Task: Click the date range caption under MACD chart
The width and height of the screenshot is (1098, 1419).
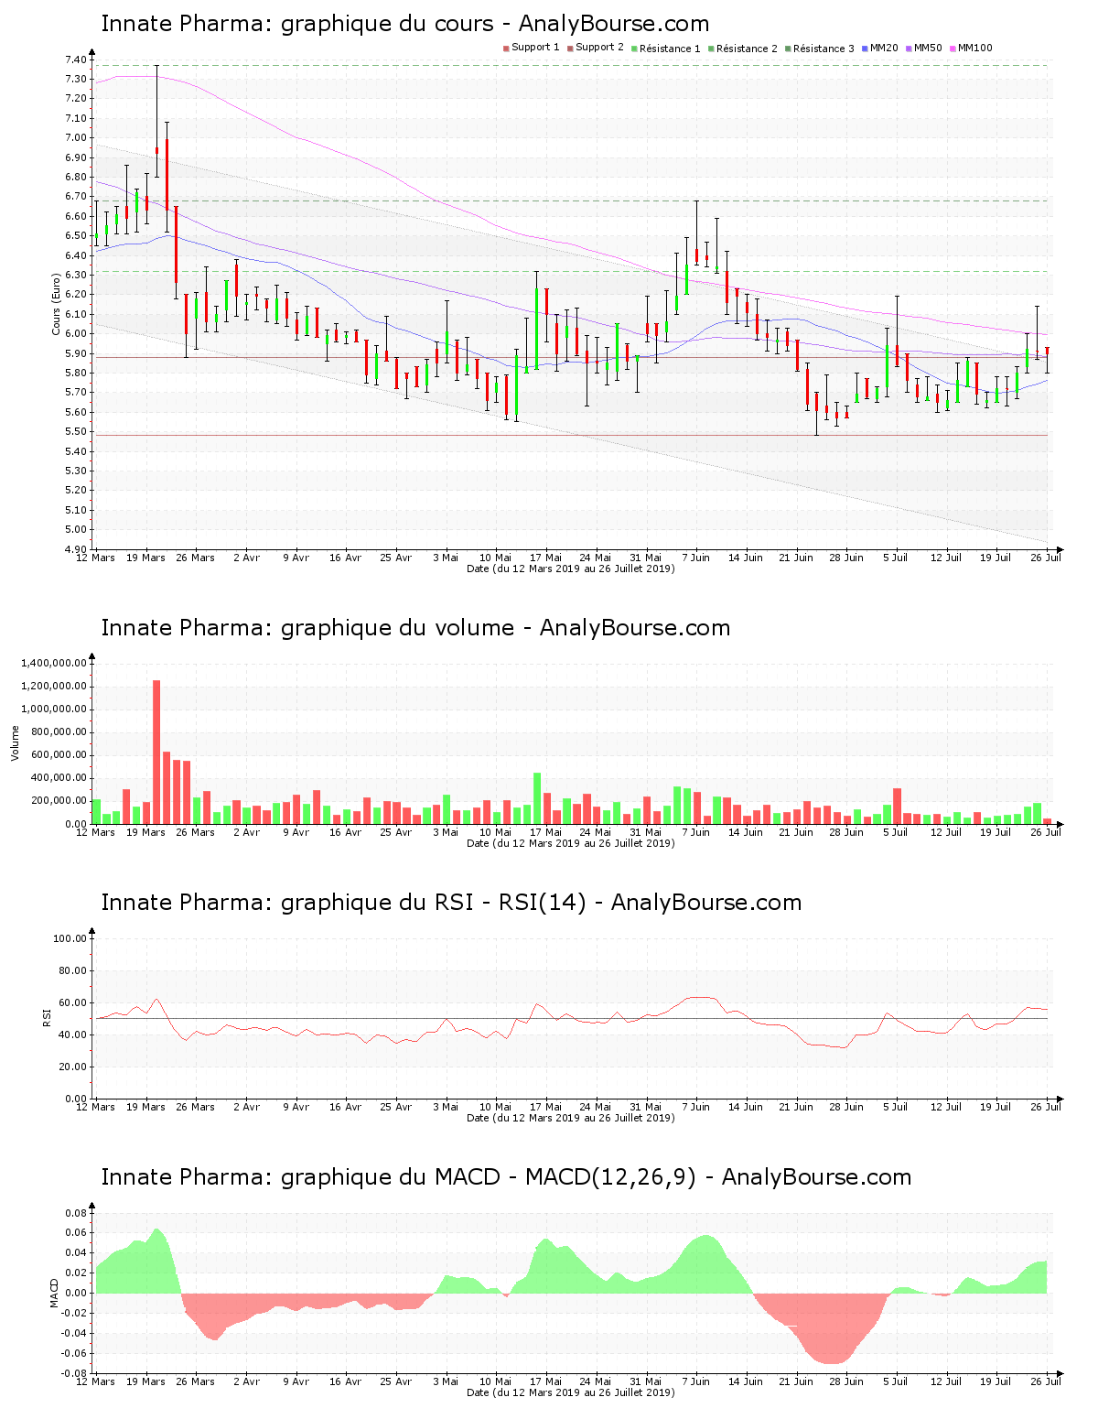Action: click(x=571, y=1392)
